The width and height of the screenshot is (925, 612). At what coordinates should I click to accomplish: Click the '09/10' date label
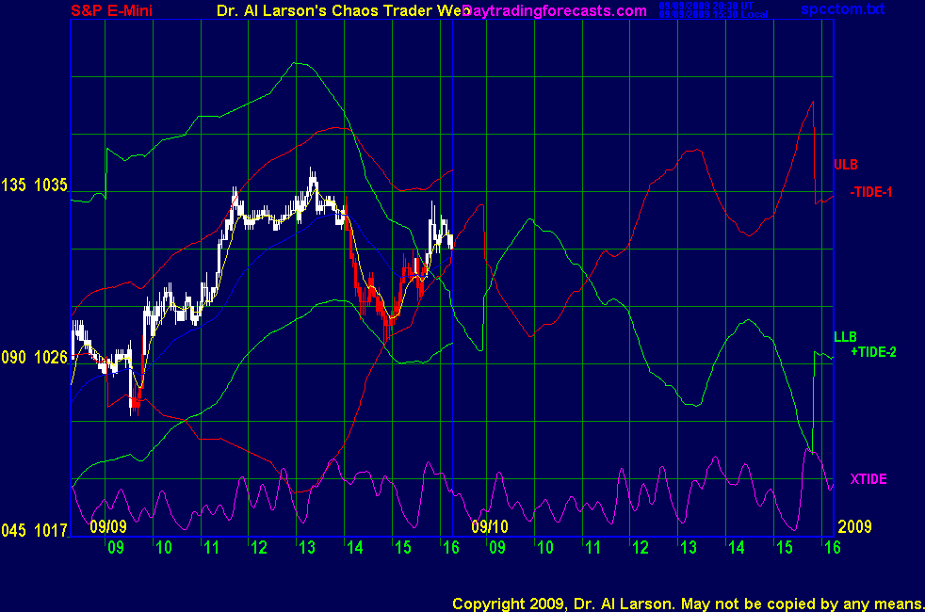(x=489, y=526)
